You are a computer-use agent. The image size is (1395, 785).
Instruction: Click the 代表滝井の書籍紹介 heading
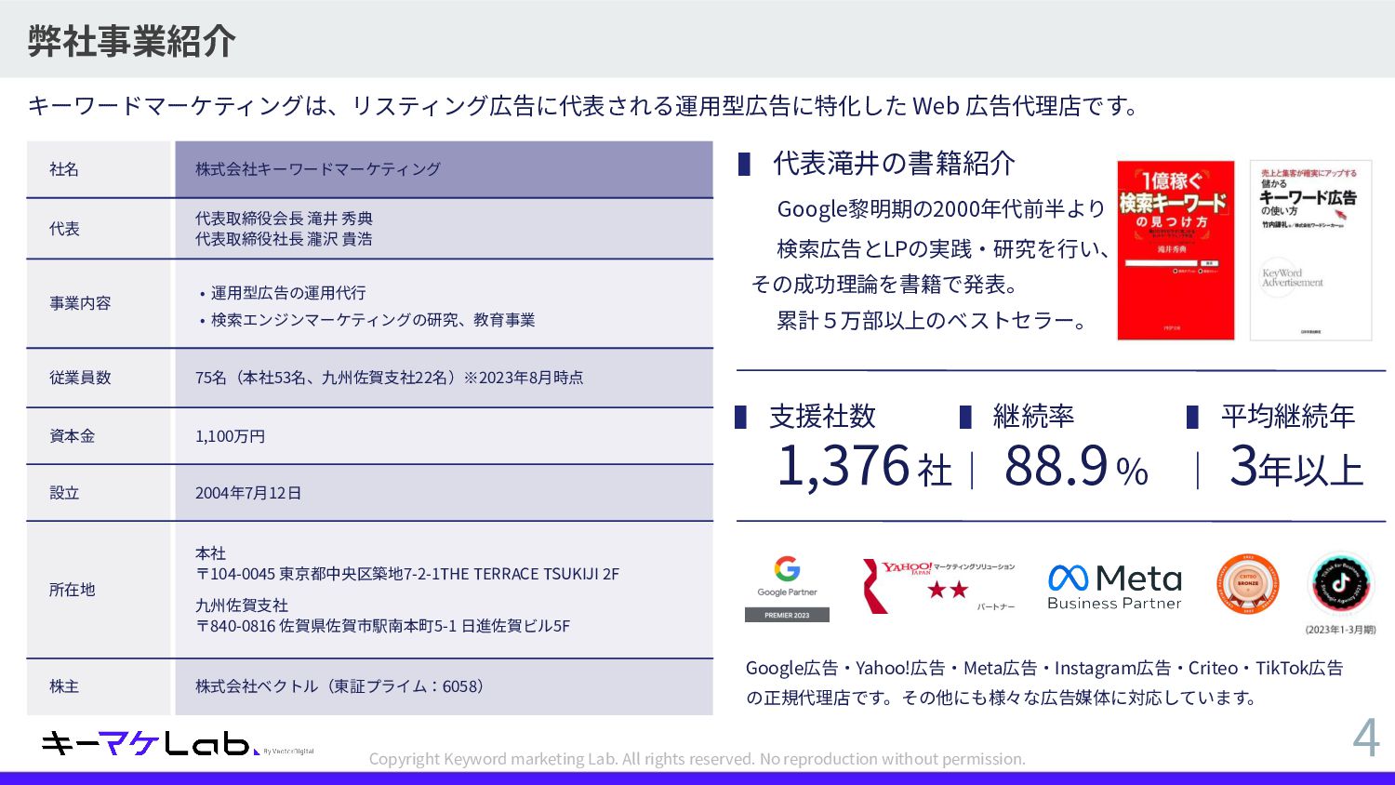[894, 164]
